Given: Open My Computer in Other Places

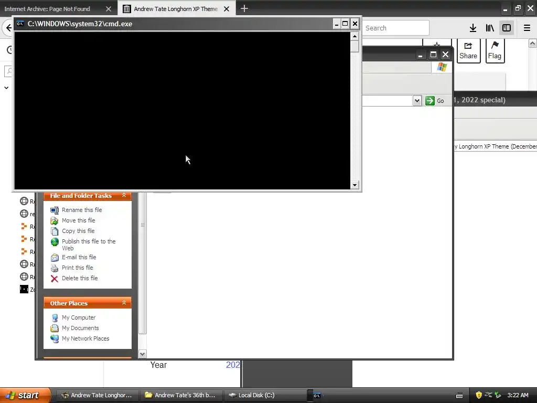Looking at the screenshot, I should [x=79, y=317].
